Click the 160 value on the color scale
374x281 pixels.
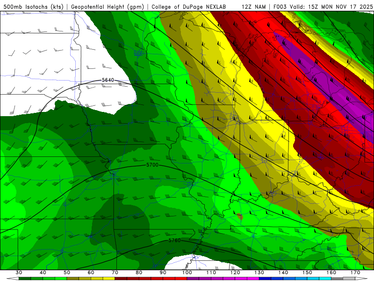point(331,273)
